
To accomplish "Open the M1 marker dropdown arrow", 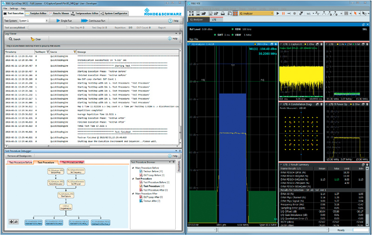I will (x=313, y=13).
